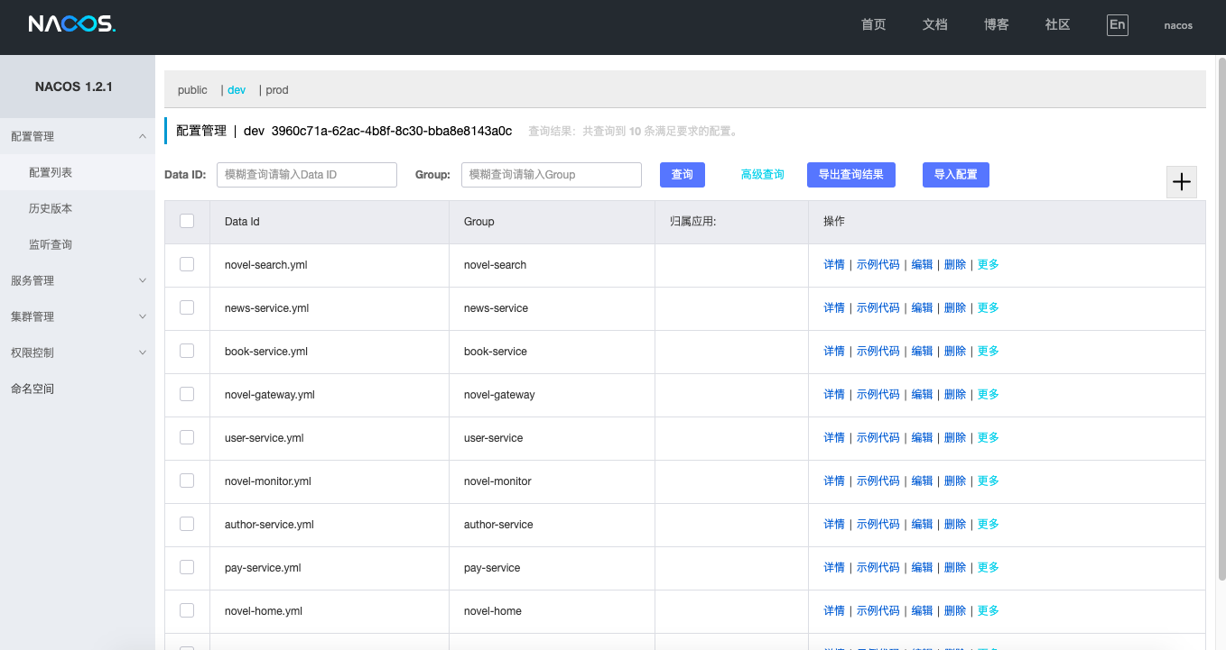This screenshot has width=1226, height=650.
Task: Tick the select-all checkbox in table header
Action: pos(187,221)
